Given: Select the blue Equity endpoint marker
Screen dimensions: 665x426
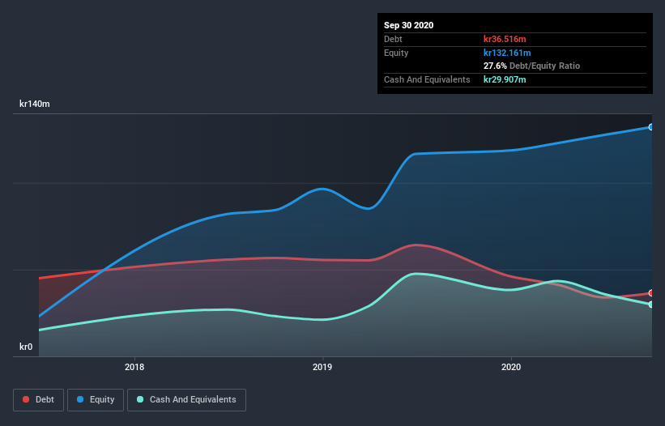Looking at the screenshot, I should tap(651, 127).
